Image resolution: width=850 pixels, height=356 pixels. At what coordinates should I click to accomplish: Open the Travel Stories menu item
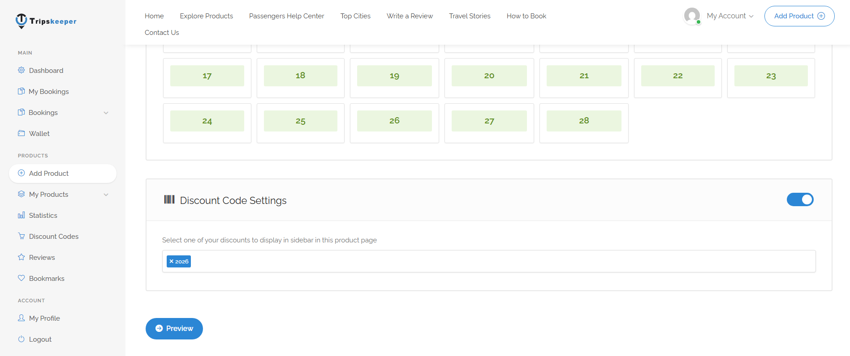(x=470, y=16)
